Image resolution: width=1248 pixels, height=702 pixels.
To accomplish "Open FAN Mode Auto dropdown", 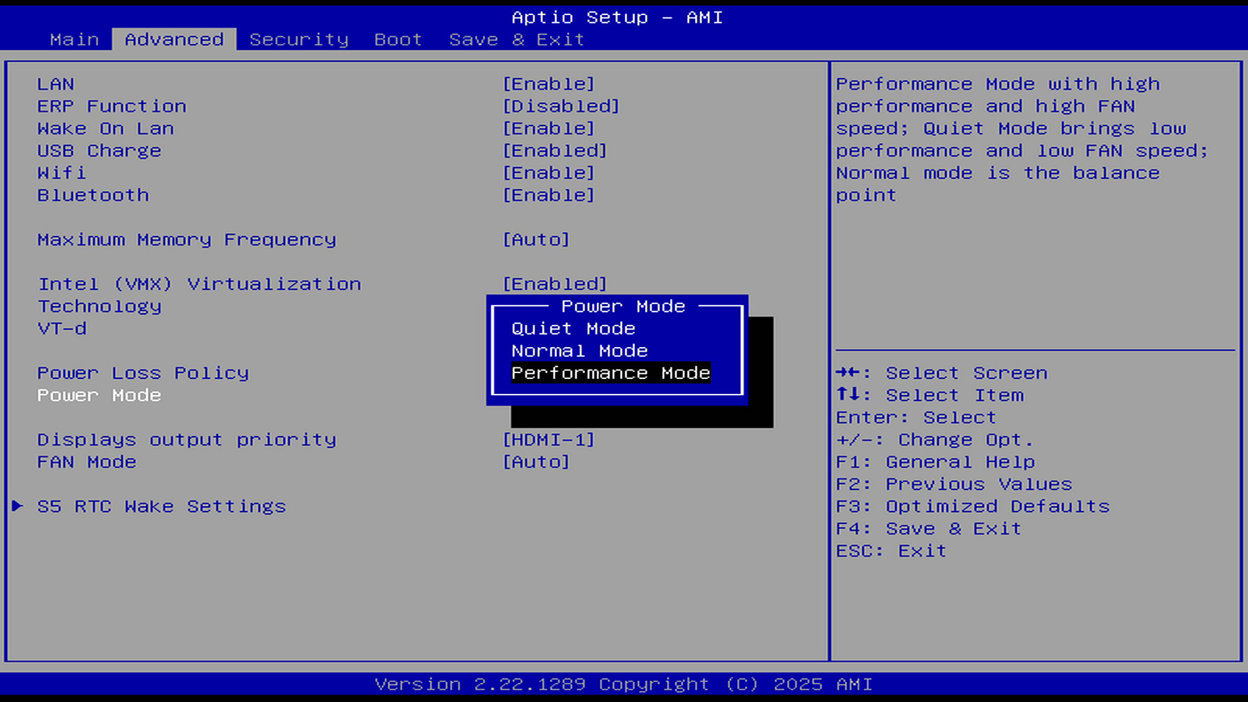I will 536,461.
